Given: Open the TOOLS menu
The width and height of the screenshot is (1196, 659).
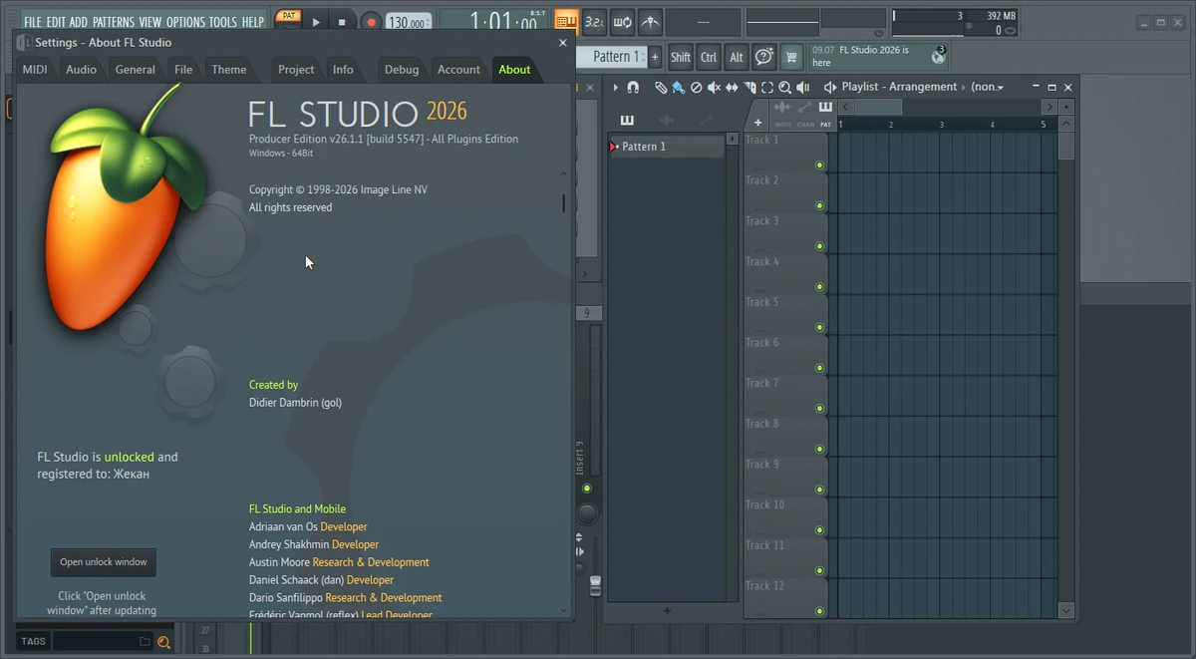Looking at the screenshot, I should click(223, 22).
